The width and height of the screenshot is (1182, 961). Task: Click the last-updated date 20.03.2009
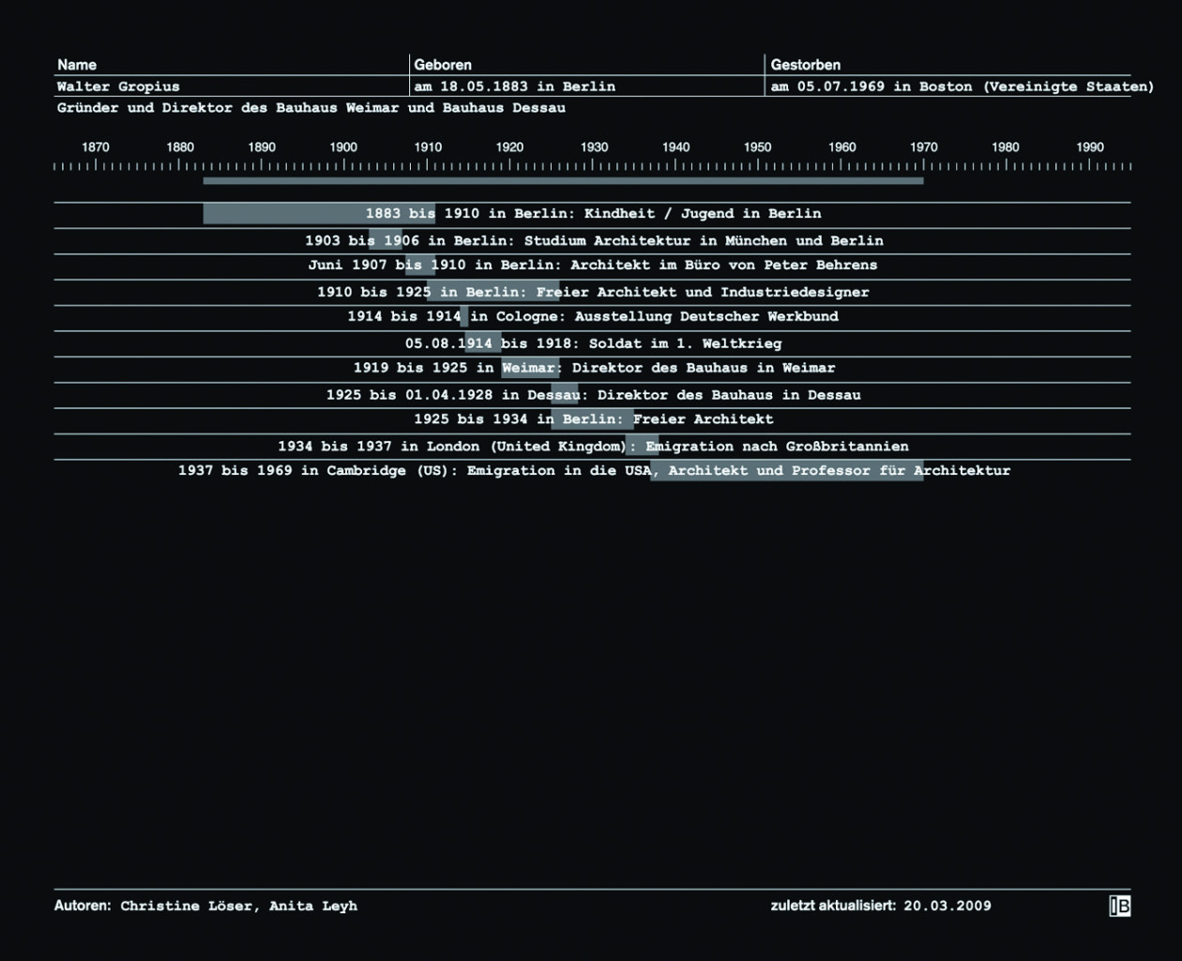(947, 907)
